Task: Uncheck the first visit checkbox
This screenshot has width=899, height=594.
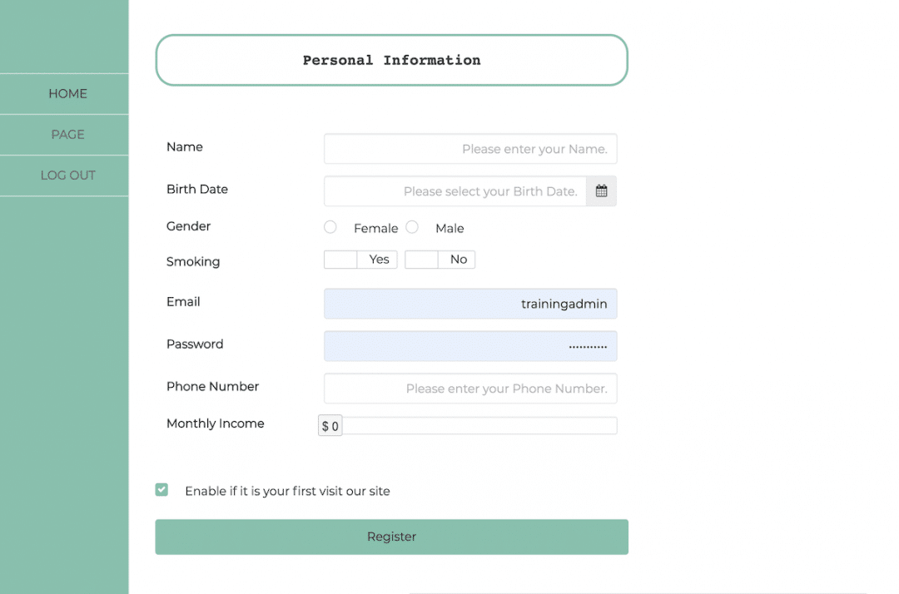Action: point(161,490)
